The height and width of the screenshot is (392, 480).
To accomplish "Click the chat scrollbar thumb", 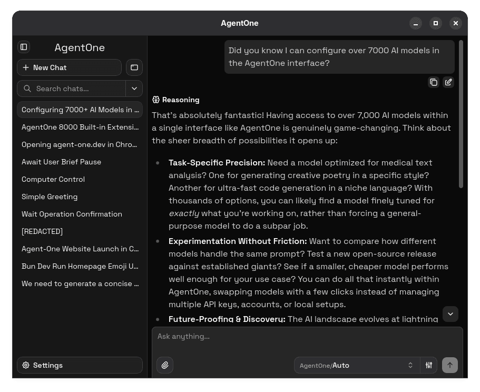I will click(461, 114).
